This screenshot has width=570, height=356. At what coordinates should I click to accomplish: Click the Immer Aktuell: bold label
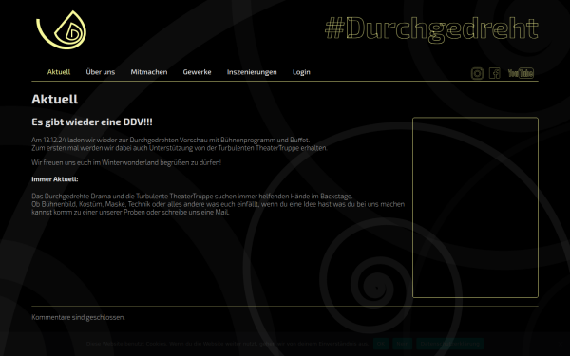(55, 179)
